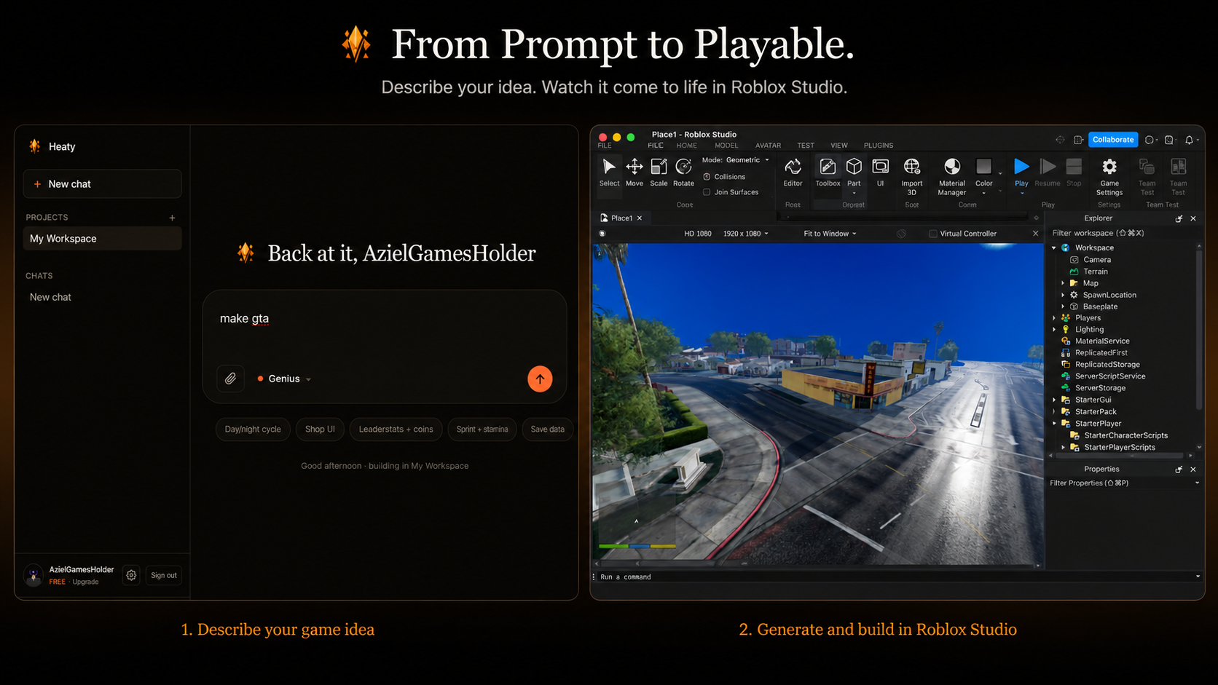This screenshot has height=685, width=1218.
Task: Click the AzielGamesHolder avatar picture
Action: pyautogui.click(x=34, y=575)
